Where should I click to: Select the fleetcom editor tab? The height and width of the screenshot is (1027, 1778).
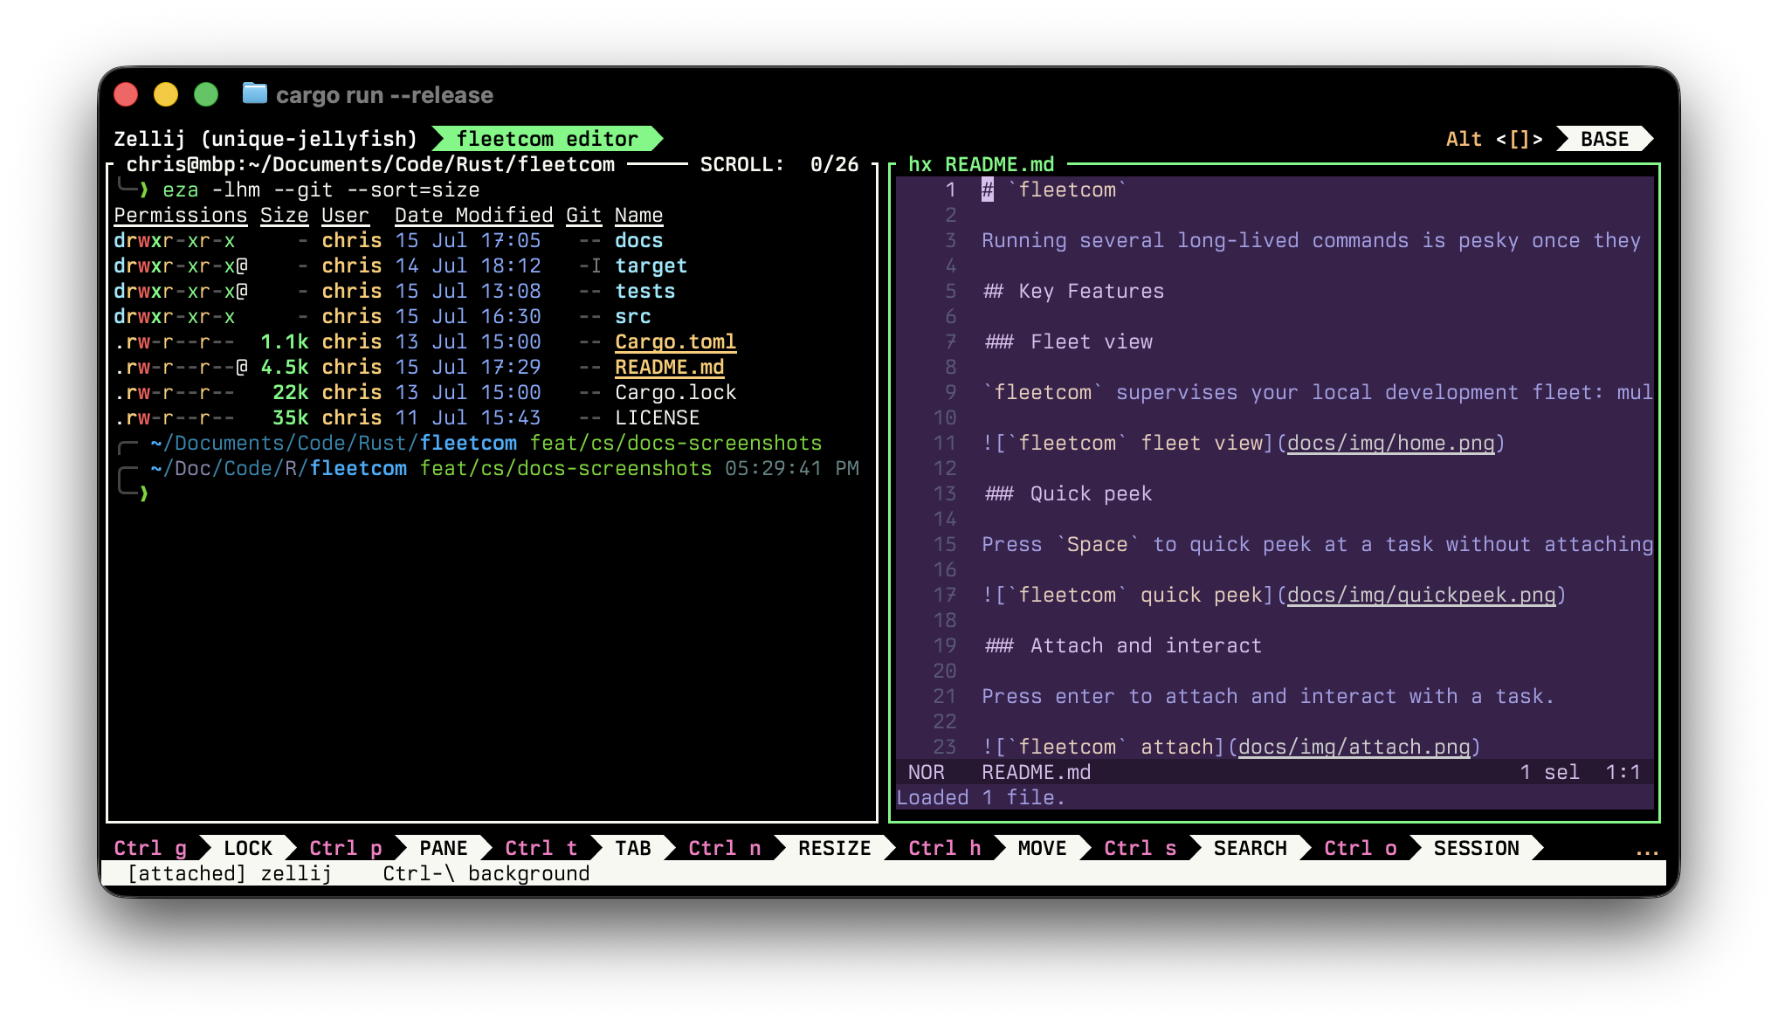pyautogui.click(x=548, y=139)
